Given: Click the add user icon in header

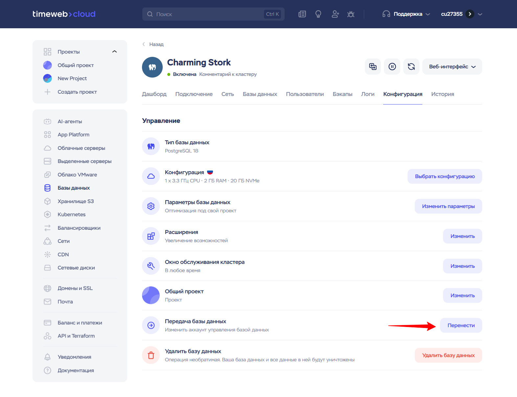Looking at the screenshot, I should (x=335, y=14).
